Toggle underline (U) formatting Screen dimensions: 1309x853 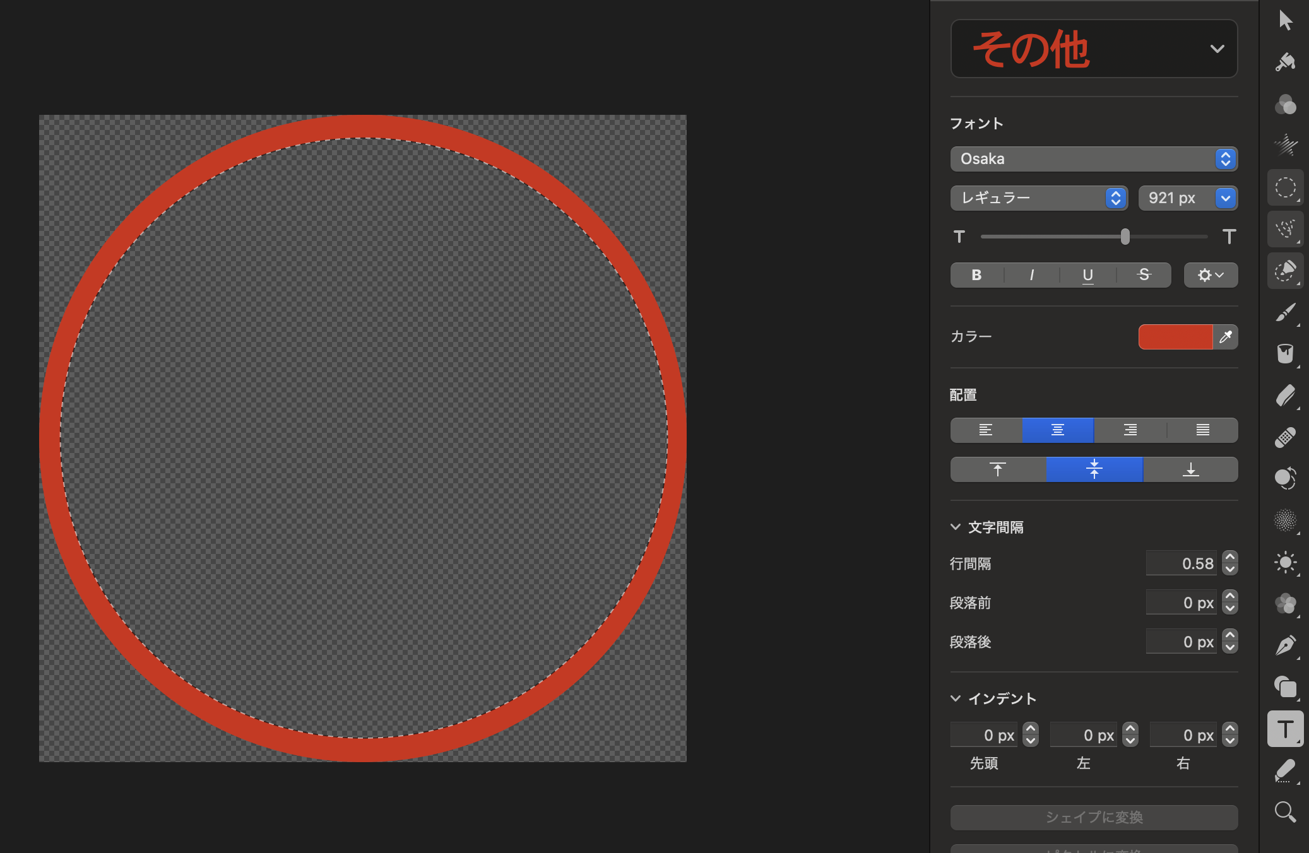point(1087,275)
